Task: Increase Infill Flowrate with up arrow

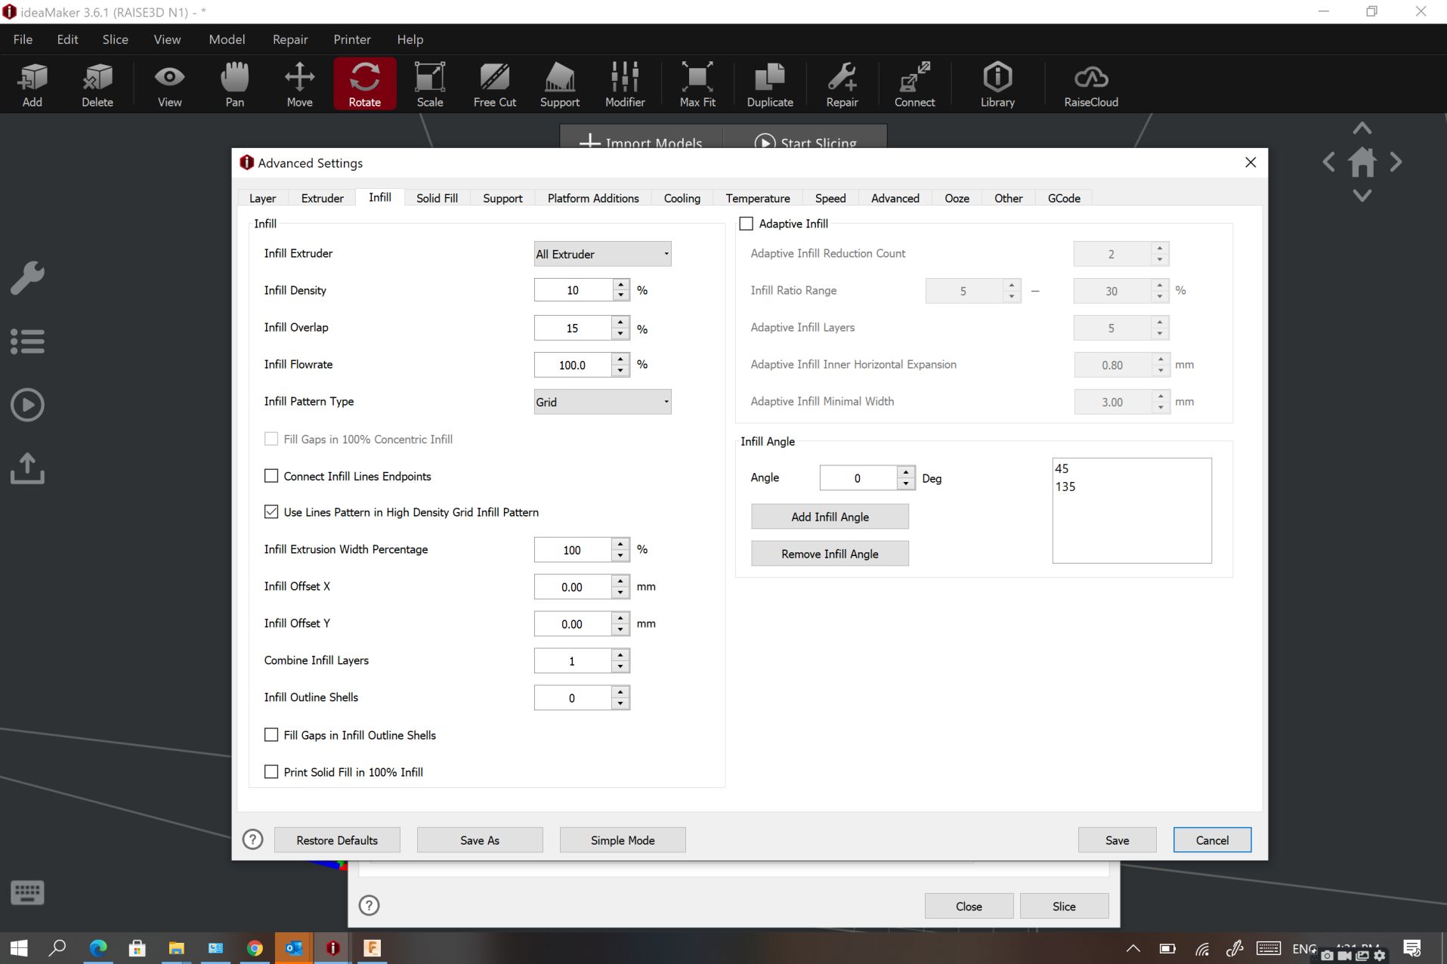Action: click(620, 359)
